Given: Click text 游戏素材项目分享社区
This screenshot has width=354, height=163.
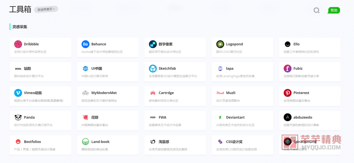Looking at the screenshot, I should tap(164, 101).
